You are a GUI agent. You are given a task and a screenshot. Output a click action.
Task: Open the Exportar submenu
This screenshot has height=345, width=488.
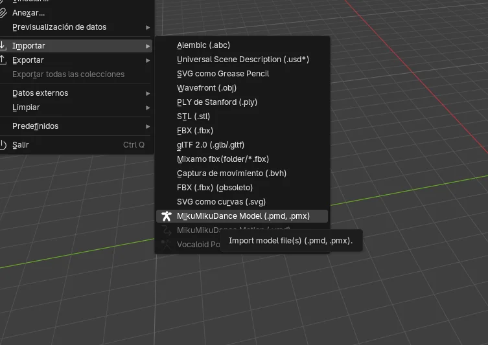76,60
